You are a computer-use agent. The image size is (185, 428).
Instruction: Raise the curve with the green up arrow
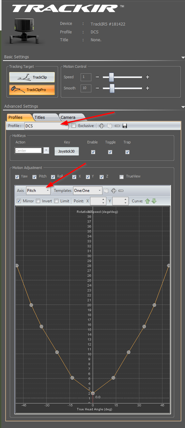[x=147, y=201]
